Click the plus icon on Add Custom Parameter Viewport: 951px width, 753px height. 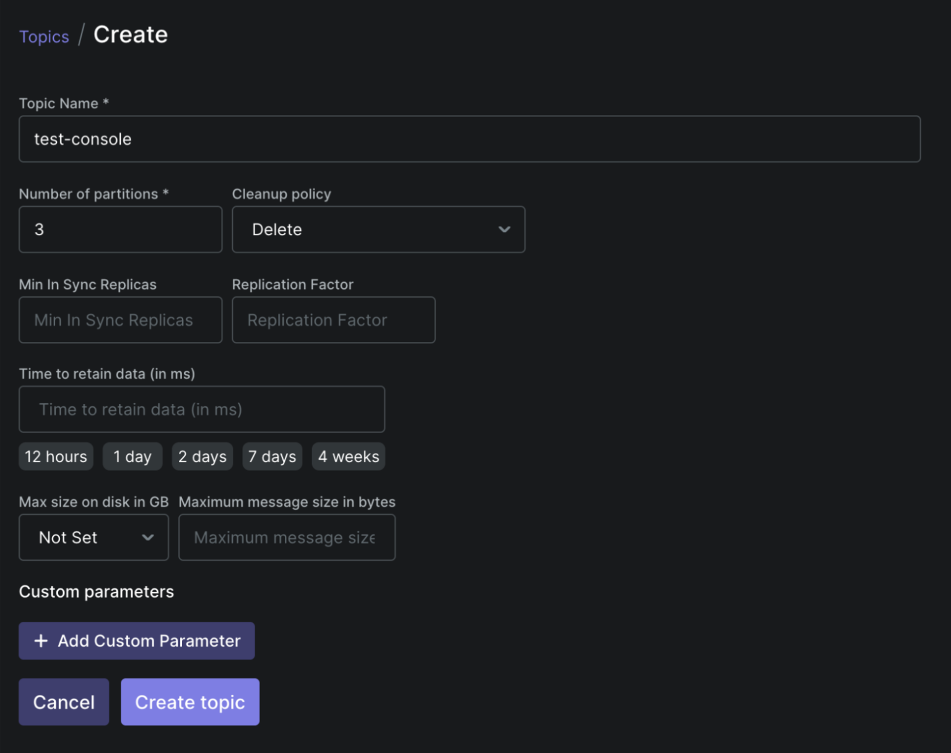tap(41, 641)
